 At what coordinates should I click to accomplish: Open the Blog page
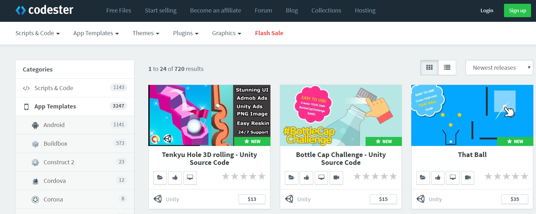click(x=292, y=10)
